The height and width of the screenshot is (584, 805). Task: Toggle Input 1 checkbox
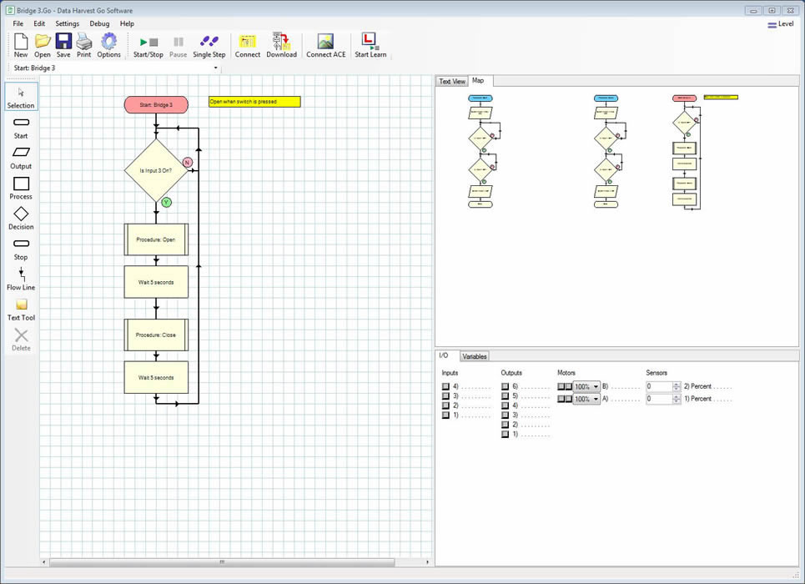tap(445, 415)
